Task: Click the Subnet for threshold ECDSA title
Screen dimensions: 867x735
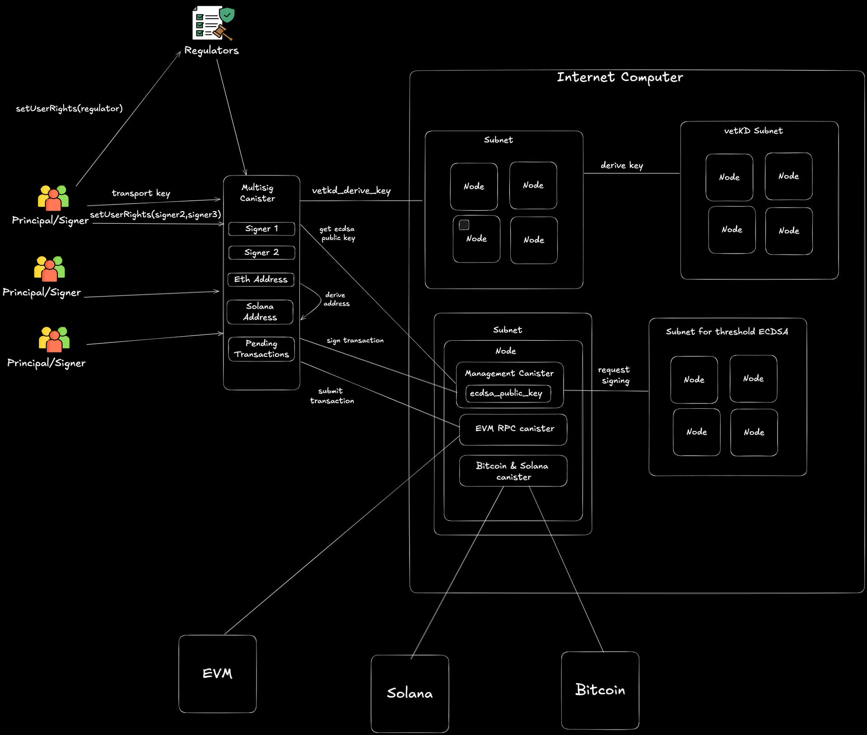Action: click(x=727, y=332)
